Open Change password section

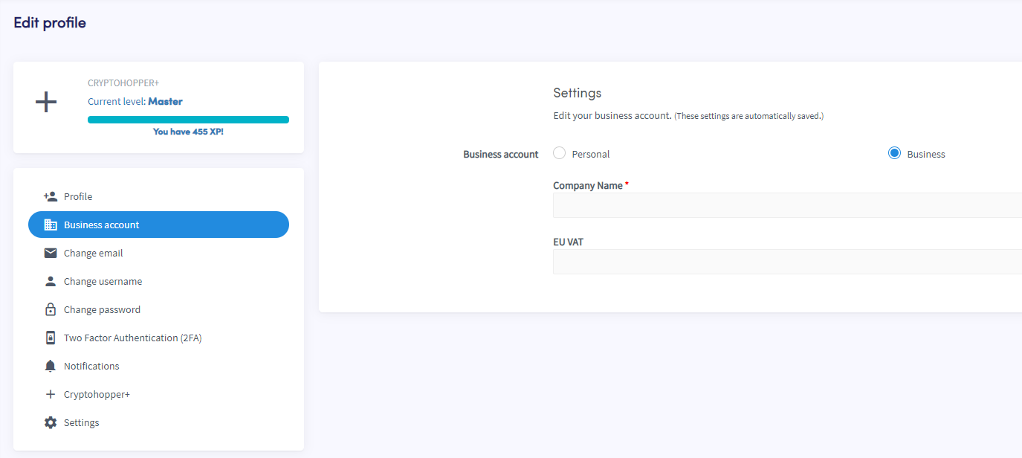pyautogui.click(x=158, y=309)
